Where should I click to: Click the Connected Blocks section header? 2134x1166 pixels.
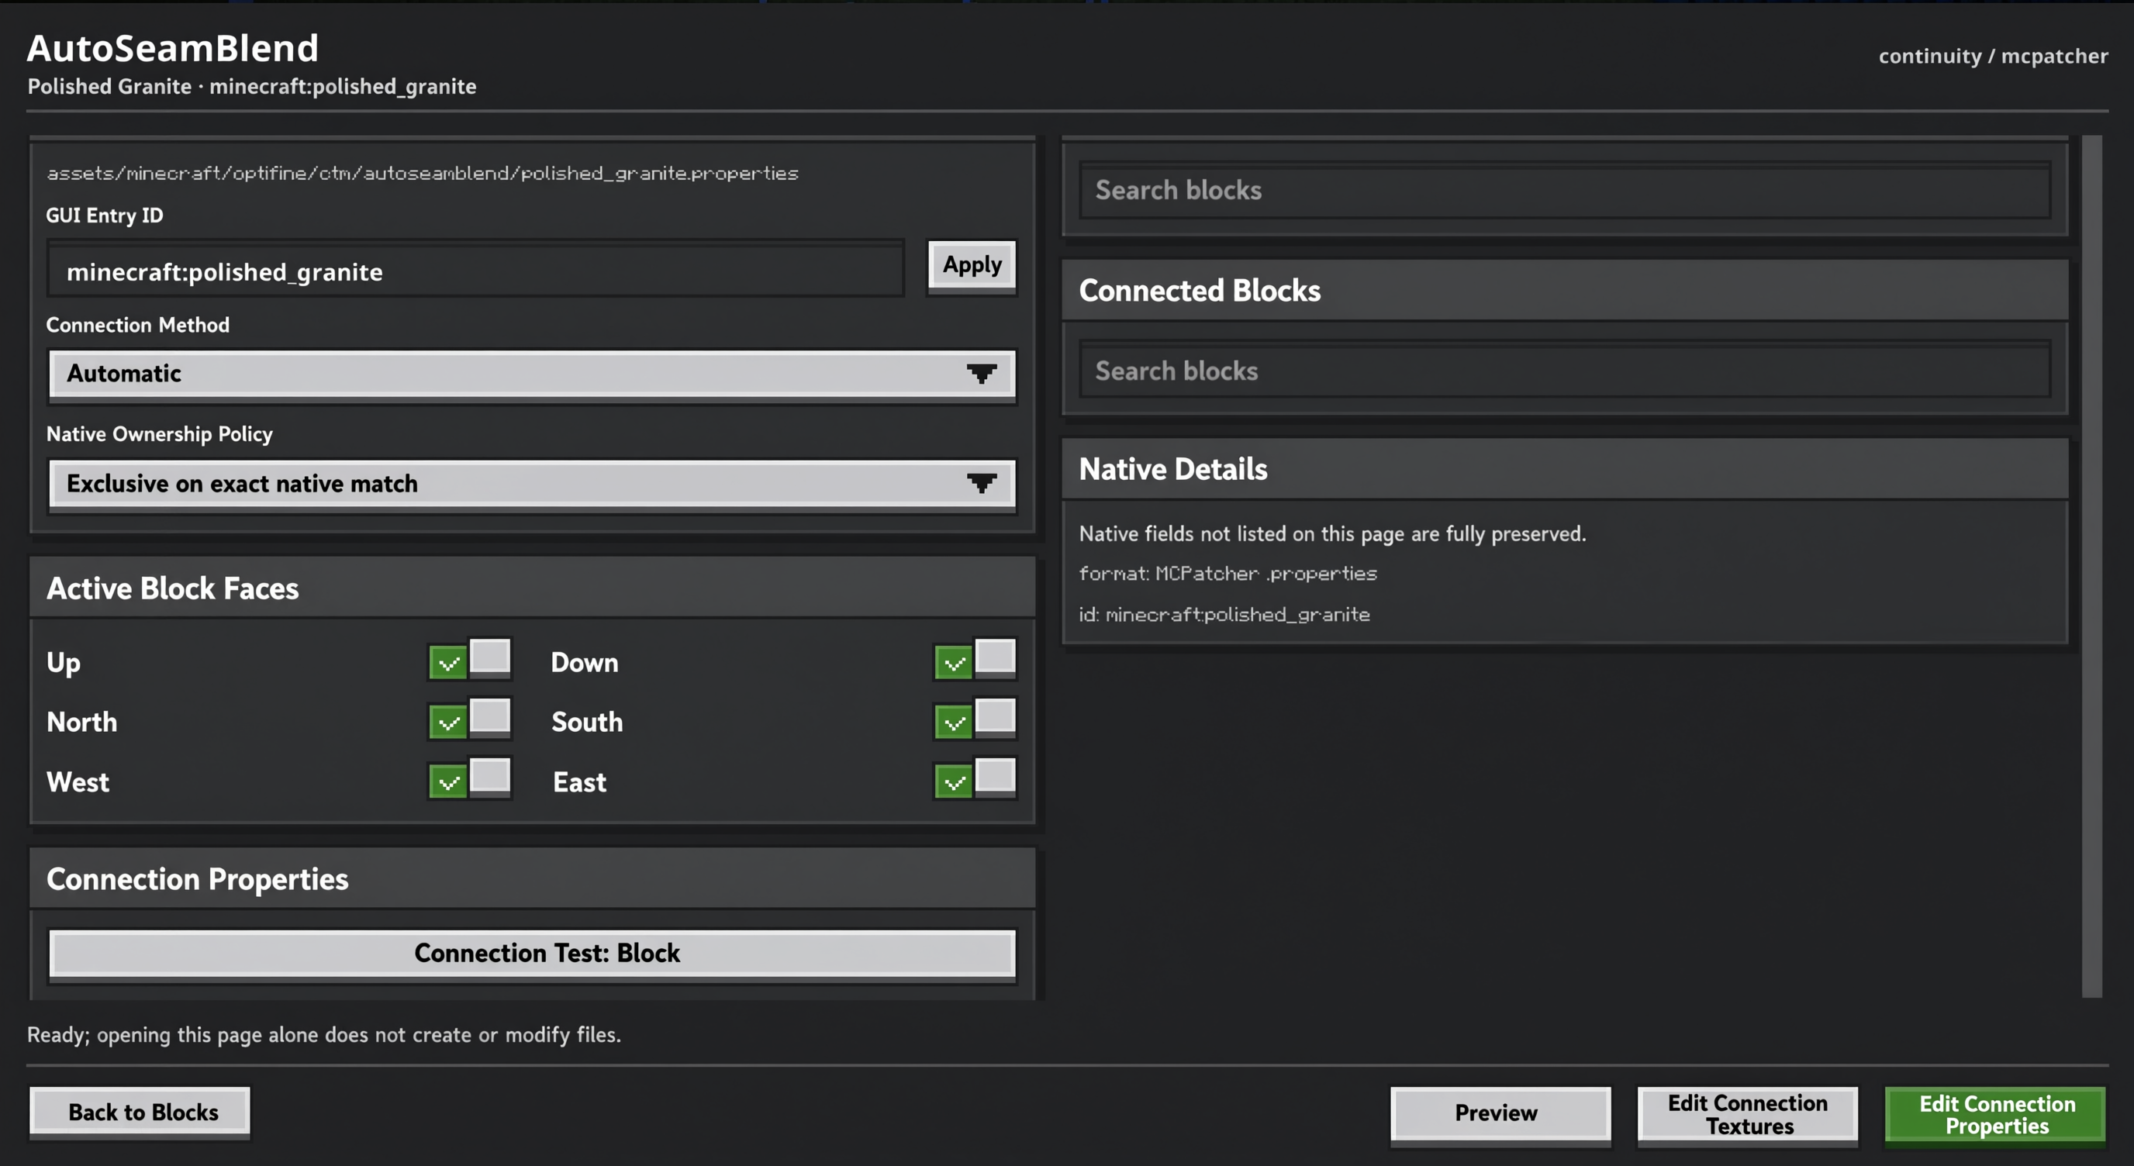tap(1565, 290)
